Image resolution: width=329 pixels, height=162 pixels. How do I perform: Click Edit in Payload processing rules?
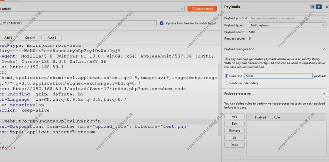click(234, 124)
